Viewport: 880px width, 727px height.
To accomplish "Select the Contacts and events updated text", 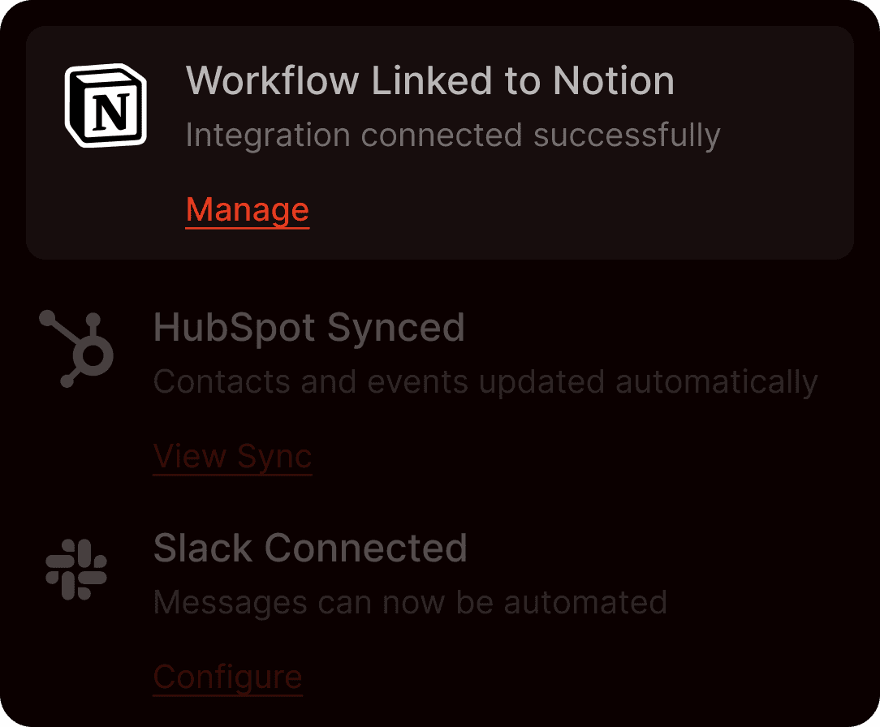I will point(486,381).
